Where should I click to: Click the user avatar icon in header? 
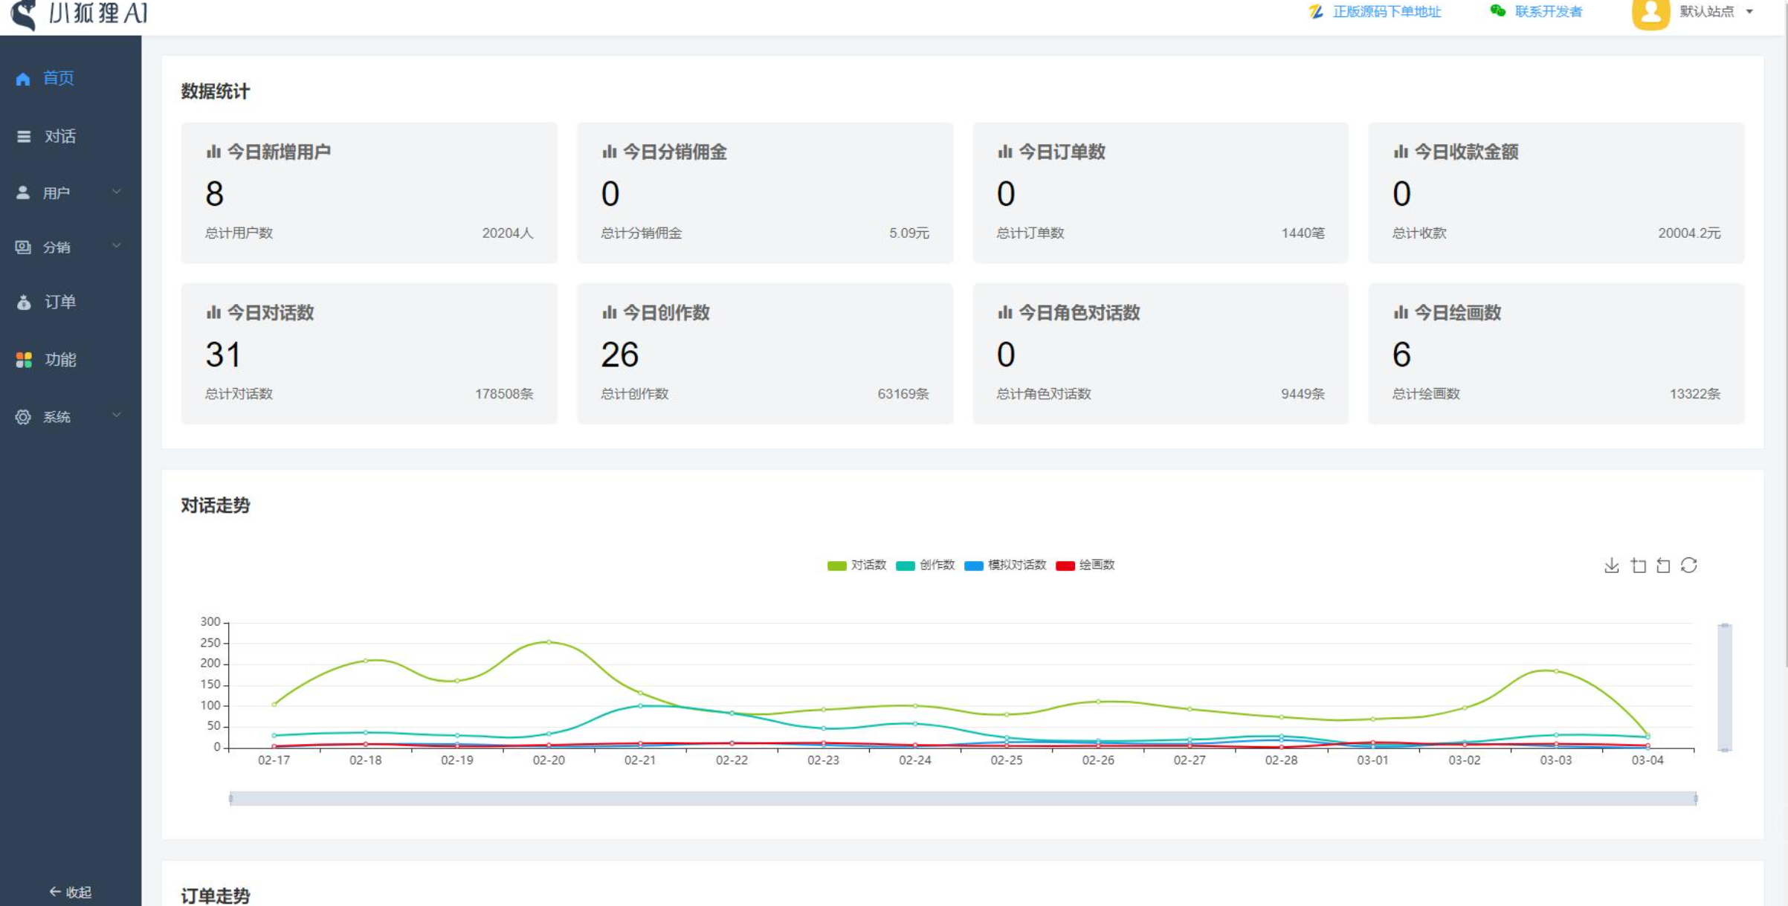point(1650,13)
